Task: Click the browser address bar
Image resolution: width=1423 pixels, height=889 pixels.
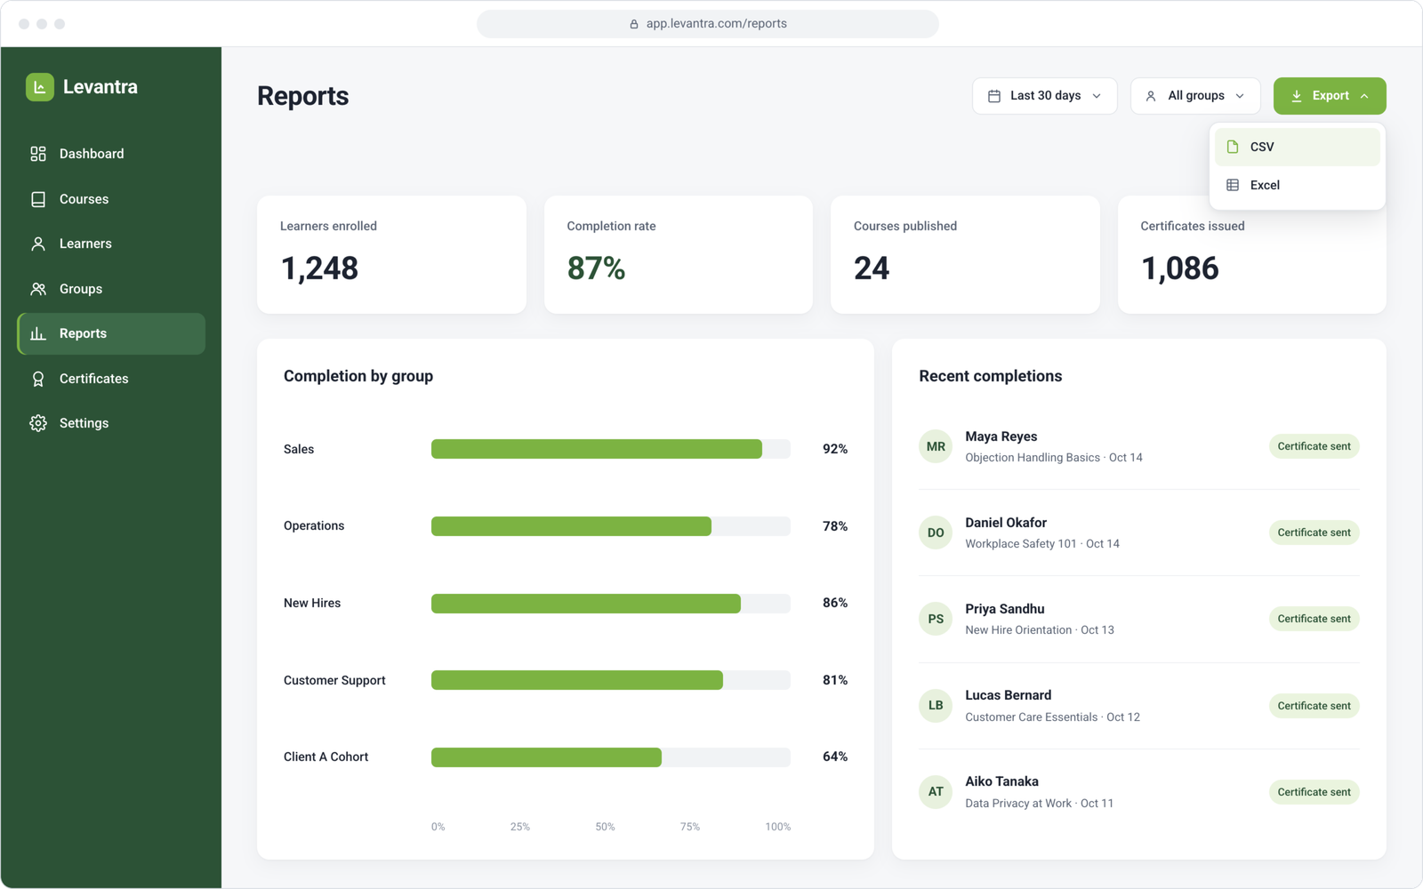Action: click(708, 24)
